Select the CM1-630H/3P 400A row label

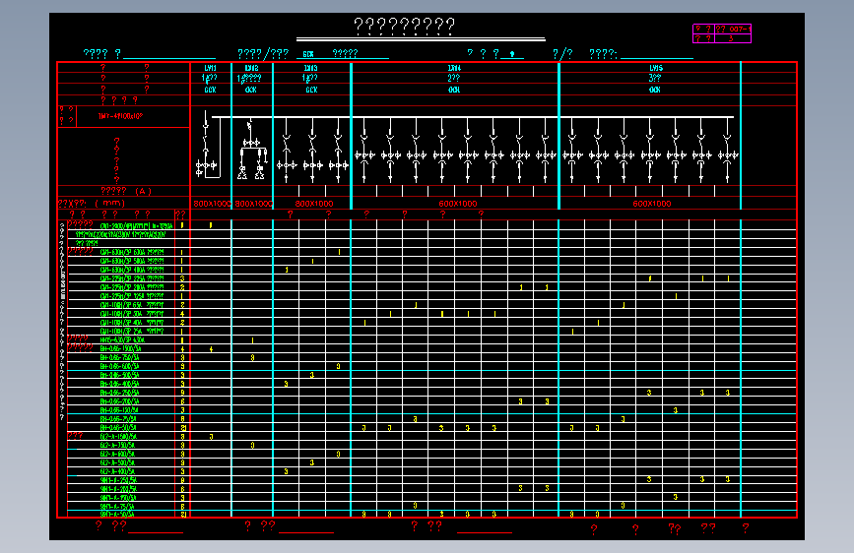[x=132, y=270]
